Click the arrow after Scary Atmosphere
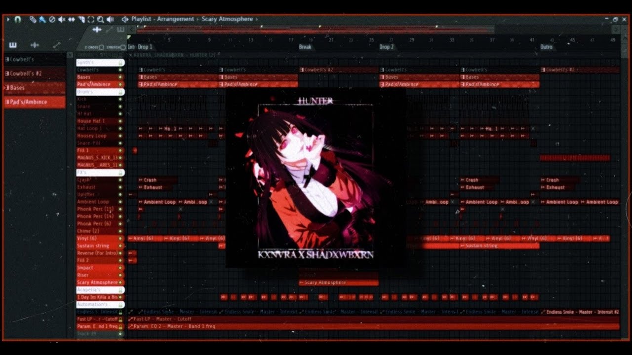The image size is (632, 355). click(x=257, y=19)
